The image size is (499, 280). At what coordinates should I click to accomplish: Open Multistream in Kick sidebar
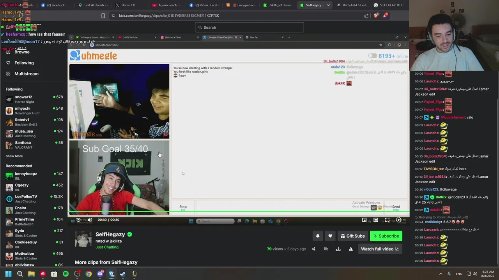tap(27, 73)
